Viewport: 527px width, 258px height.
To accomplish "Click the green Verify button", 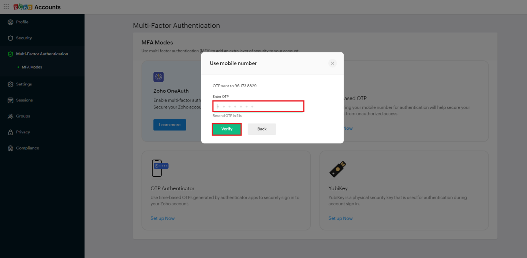I will coord(227,129).
